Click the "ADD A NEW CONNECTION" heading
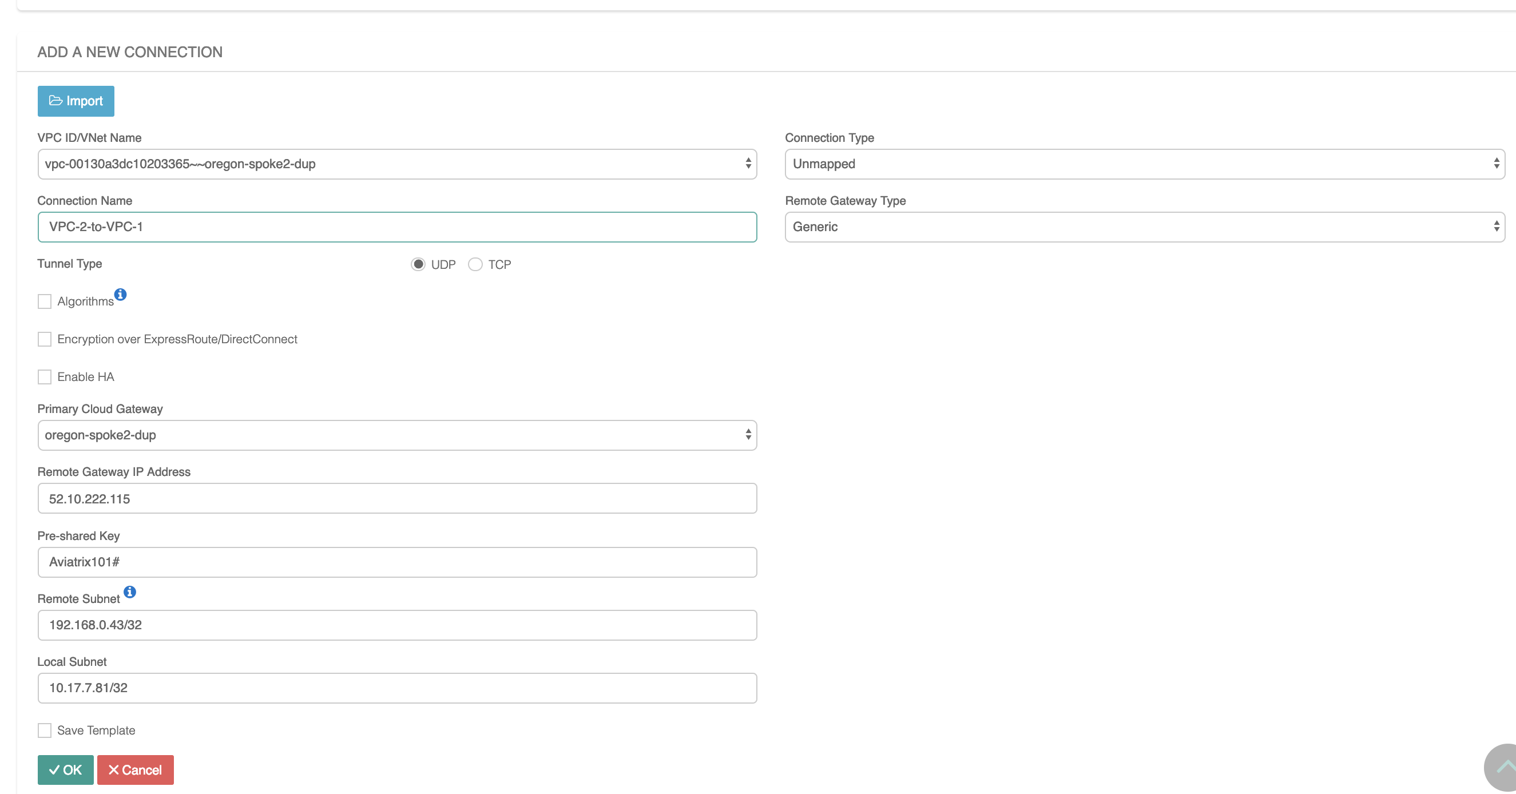The width and height of the screenshot is (1516, 794). pyautogui.click(x=130, y=52)
